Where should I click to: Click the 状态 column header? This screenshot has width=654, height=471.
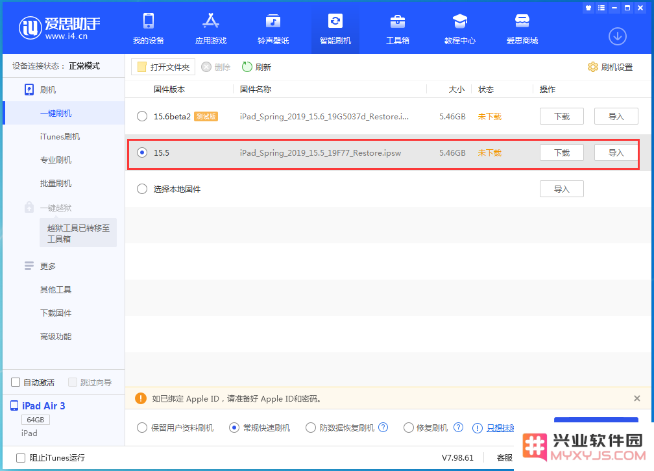[x=486, y=90]
